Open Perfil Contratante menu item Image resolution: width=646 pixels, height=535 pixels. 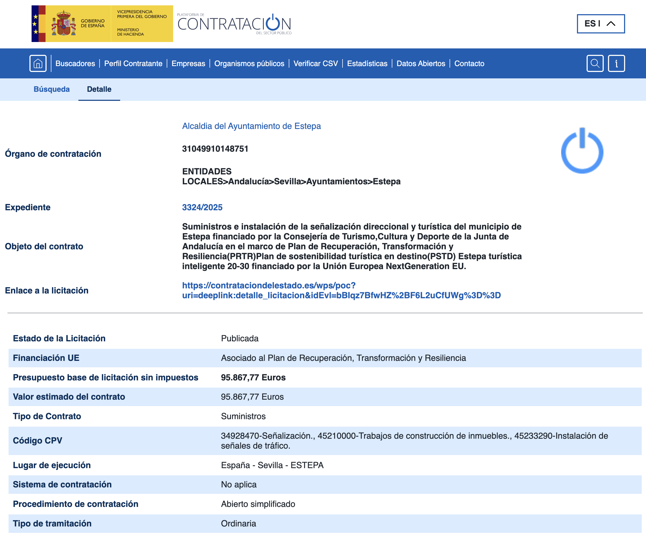point(133,64)
